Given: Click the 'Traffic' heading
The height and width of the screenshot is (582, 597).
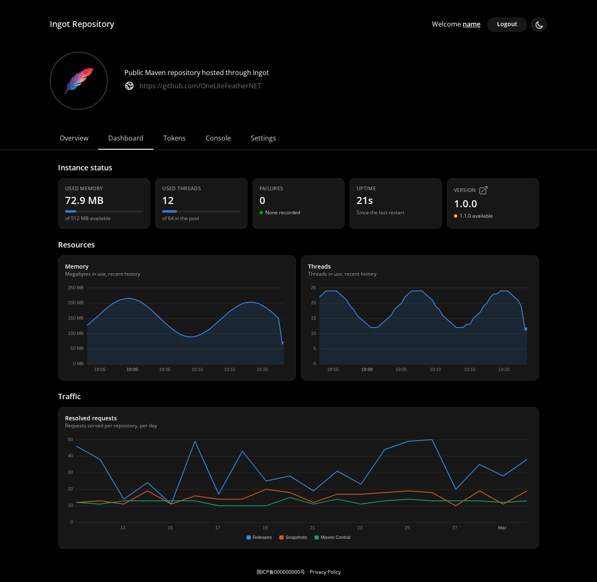Looking at the screenshot, I should (x=69, y=397).
